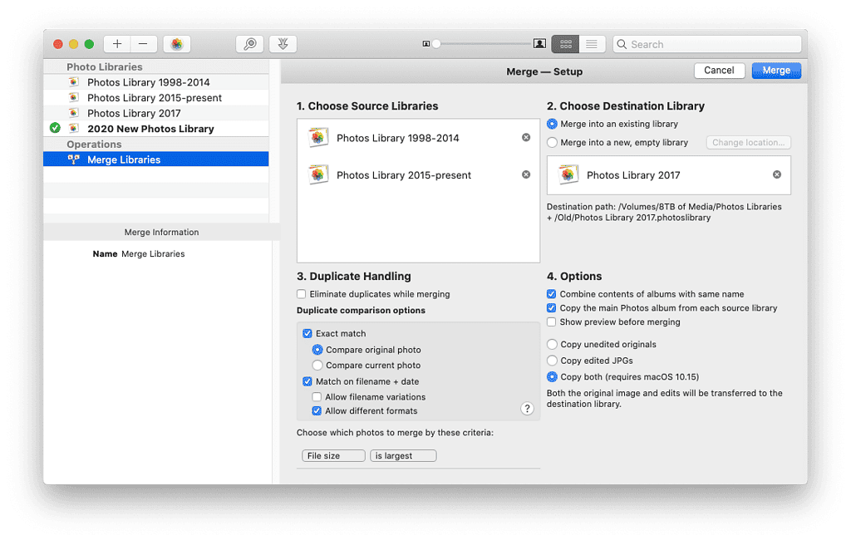Remove Photos Library 2017 destination

(777, 174)
